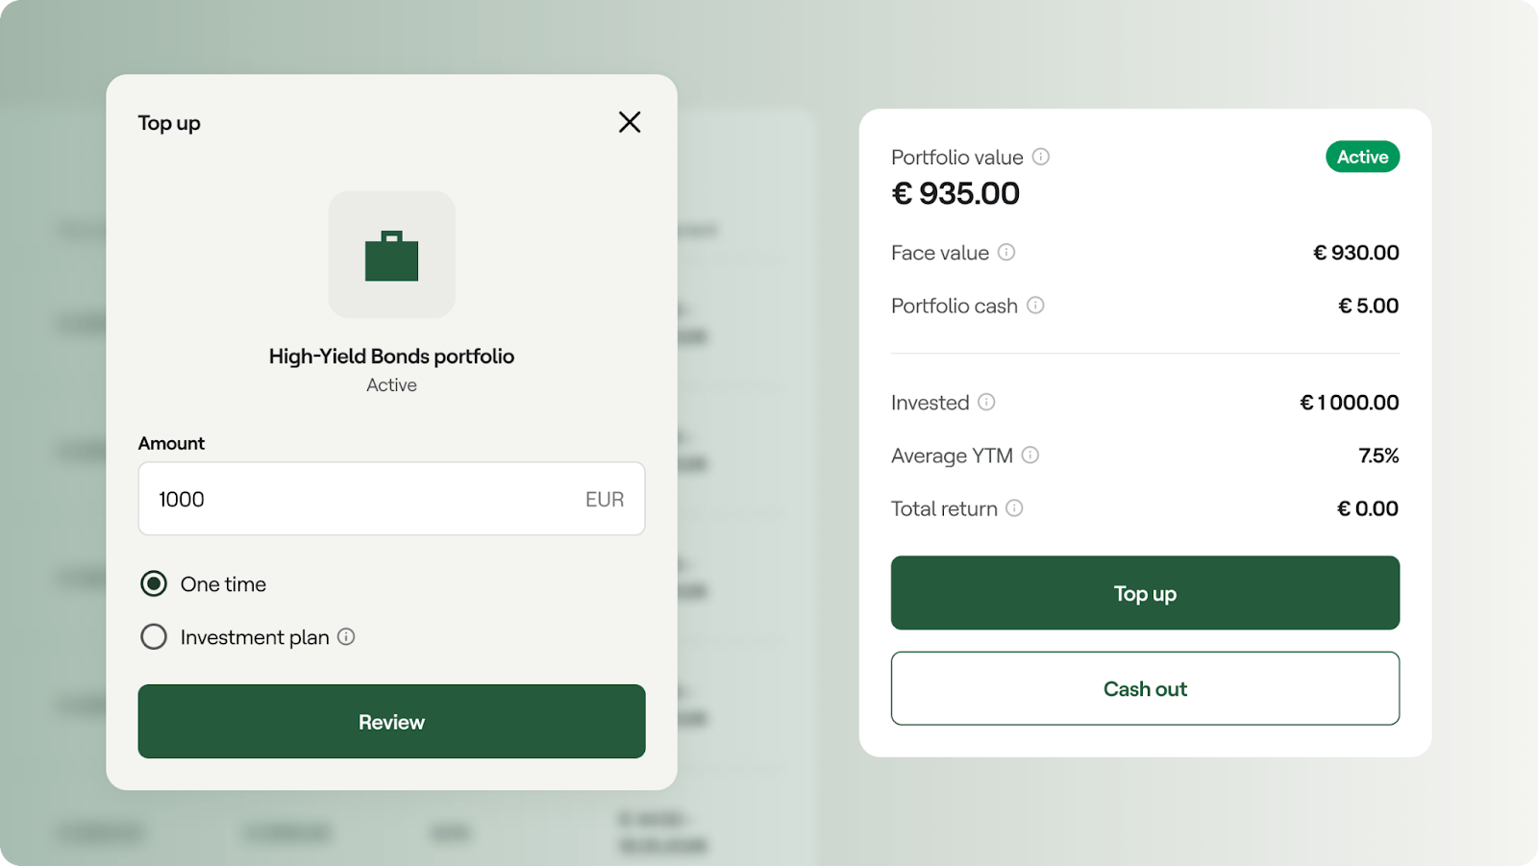Select the Investment plan radio option
The image size is (1538, 866).
tap(154, 636)
